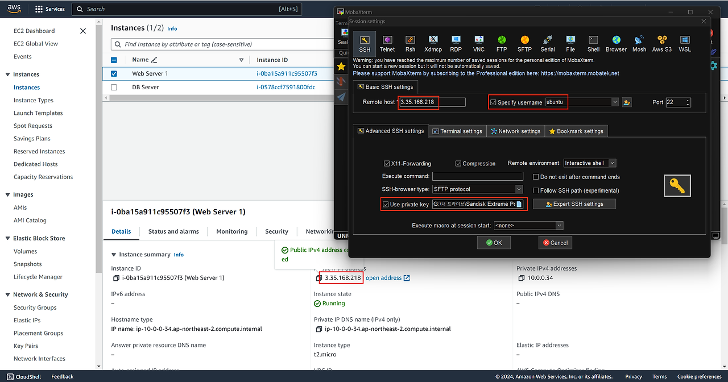Choose the Aws S3 session icon
Screen dimensions: 728x382
click(661, 43)
